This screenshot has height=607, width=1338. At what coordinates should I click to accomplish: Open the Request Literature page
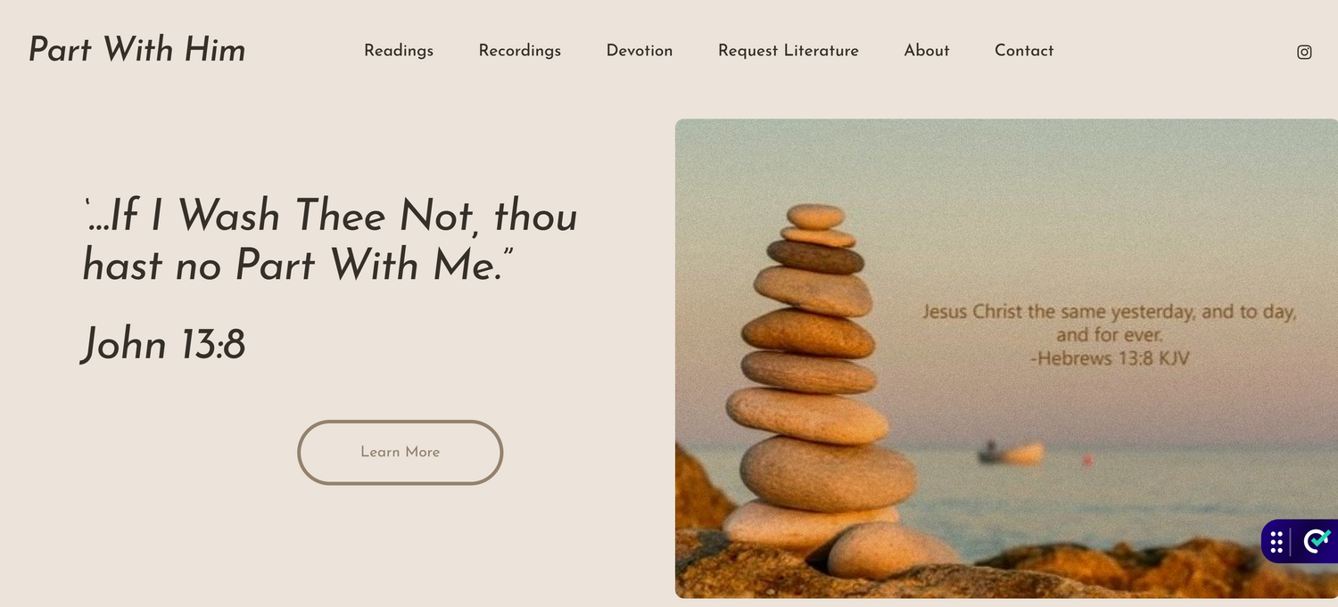coord(789,51)
